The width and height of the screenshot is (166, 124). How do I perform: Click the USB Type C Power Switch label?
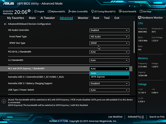21,90
